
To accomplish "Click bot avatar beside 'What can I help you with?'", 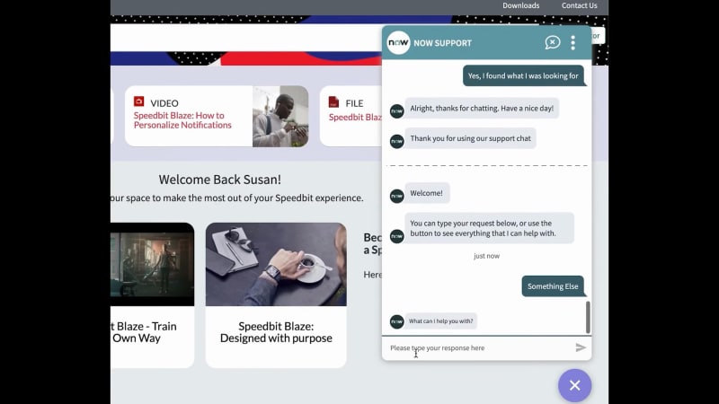I will coord(396,321).
